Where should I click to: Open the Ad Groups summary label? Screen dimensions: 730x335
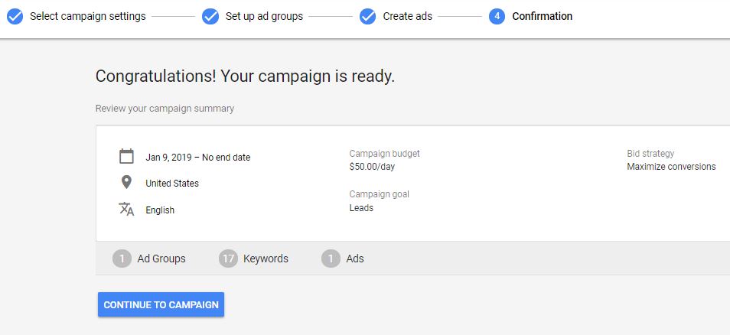coord(161,259)
